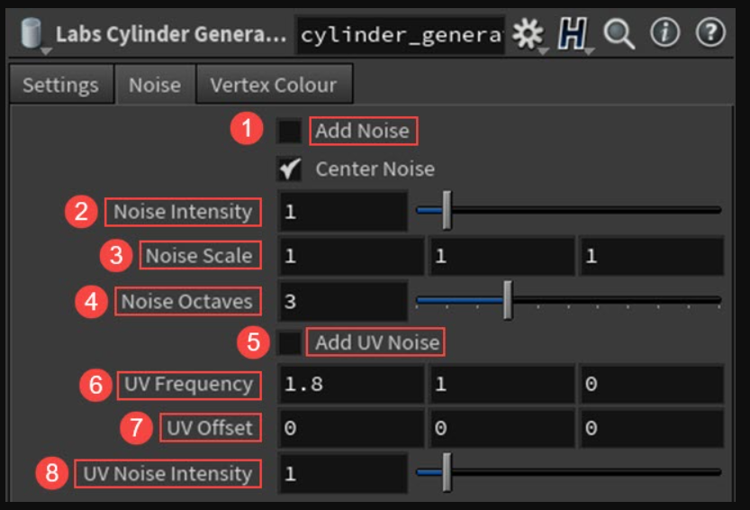Open help via the question mark icon

tap(710, 33)
